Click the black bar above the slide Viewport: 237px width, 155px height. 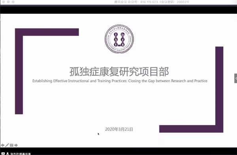pyautogui.click(x=118, y=10)
